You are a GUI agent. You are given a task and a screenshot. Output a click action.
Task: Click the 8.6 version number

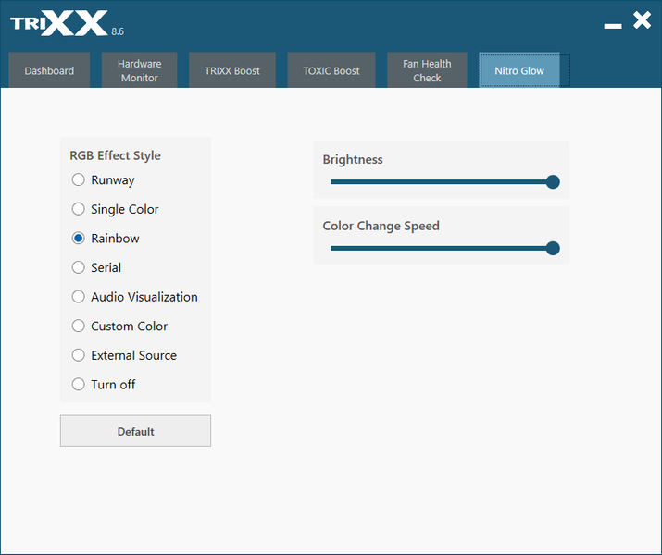tap(118, 31)
